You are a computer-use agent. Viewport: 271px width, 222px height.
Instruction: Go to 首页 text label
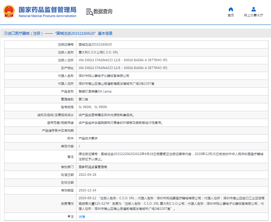[231, 15]
